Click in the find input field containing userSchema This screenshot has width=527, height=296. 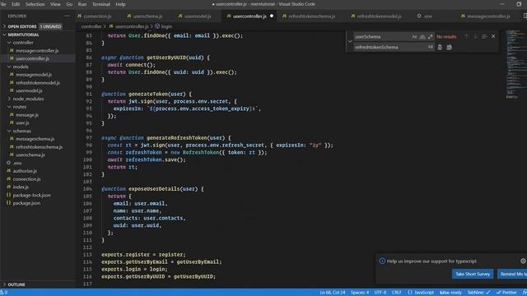pyautogui.click(x=381, y=36)
